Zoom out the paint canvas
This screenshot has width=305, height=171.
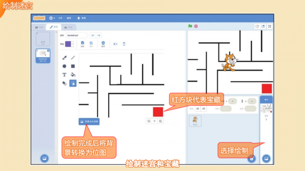tap(149, 121)
